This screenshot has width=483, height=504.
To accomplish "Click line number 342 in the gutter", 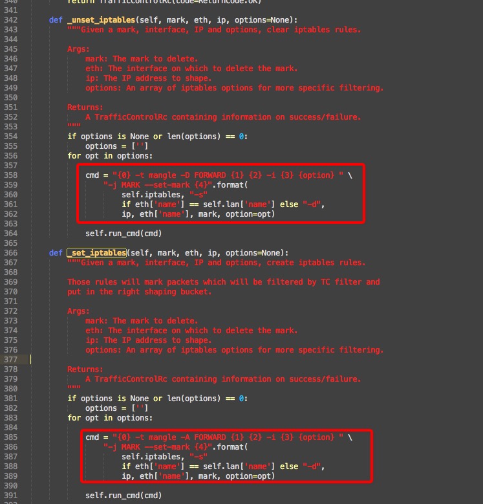I will pyautogui.click(x=10, y=20).
